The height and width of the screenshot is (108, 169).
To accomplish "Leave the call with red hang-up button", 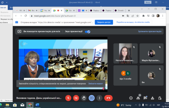I will (109, 98).
